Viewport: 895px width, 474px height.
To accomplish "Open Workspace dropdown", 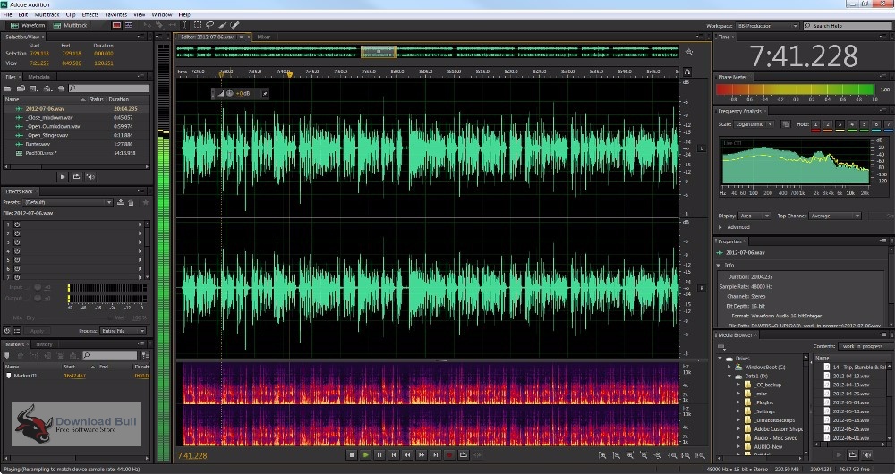I will 767,26.
